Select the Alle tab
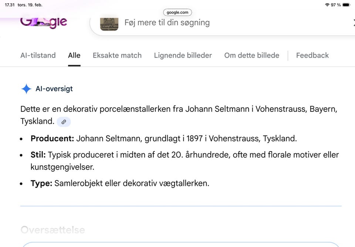Image resolution: width=355 pixels, height=247 pixels. [74, 55]
